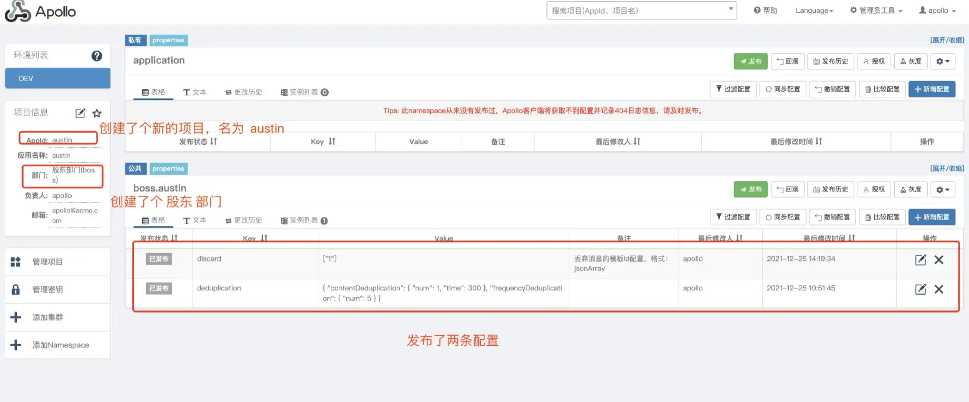
Task: Click 添加Namespace in the sidebar
Action: (x=58, y=345)
